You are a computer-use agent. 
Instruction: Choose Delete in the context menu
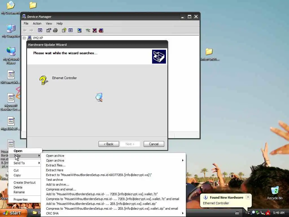(25, 187)
